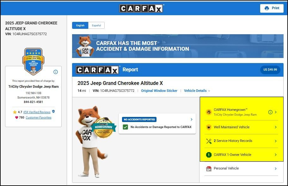Click the dealer phone number 844-821-4581
This screenshot has width=288, height=186.
click(x=33, y=102)
